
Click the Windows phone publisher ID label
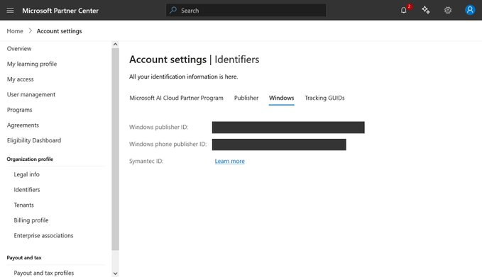[x=168, y=144]
